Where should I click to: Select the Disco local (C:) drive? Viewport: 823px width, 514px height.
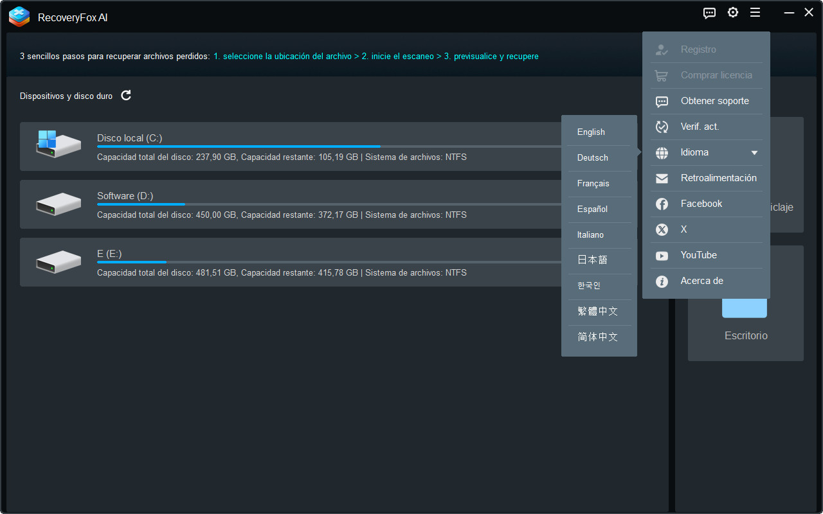pos(289,146)
